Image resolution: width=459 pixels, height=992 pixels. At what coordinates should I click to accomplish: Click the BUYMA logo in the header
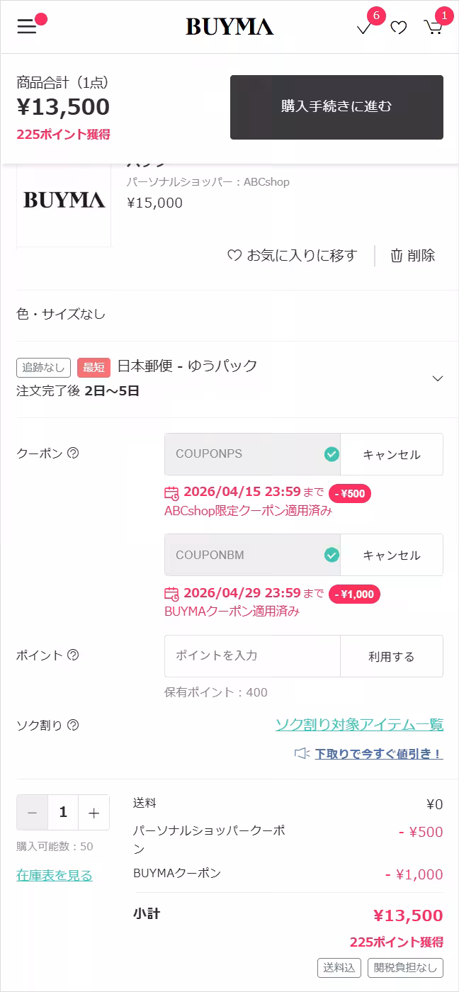point(229,27)
